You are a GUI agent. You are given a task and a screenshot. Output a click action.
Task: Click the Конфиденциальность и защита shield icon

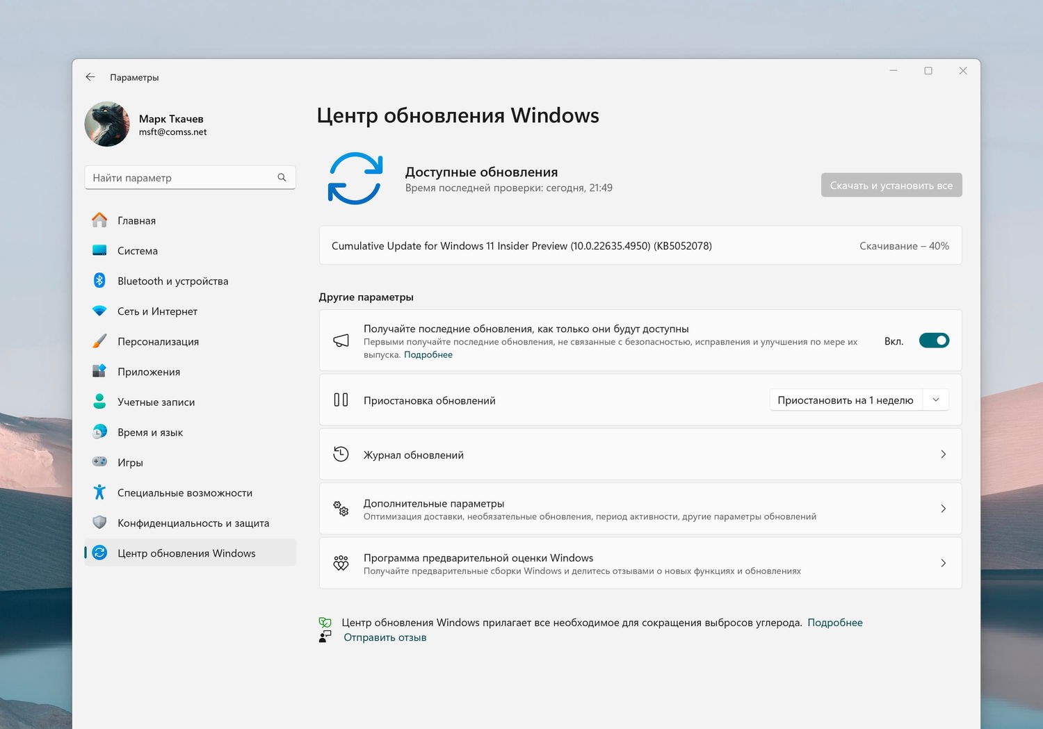point(99,522)
